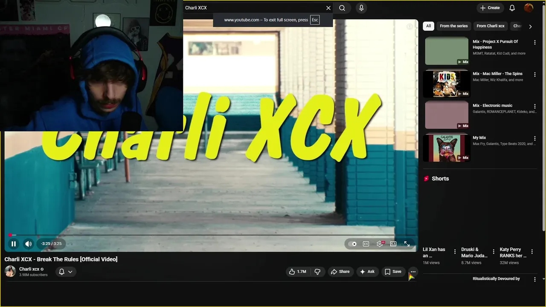This screenshot has width=546, height=307.
Task: Click the video title text
Action: pos(61,259)
